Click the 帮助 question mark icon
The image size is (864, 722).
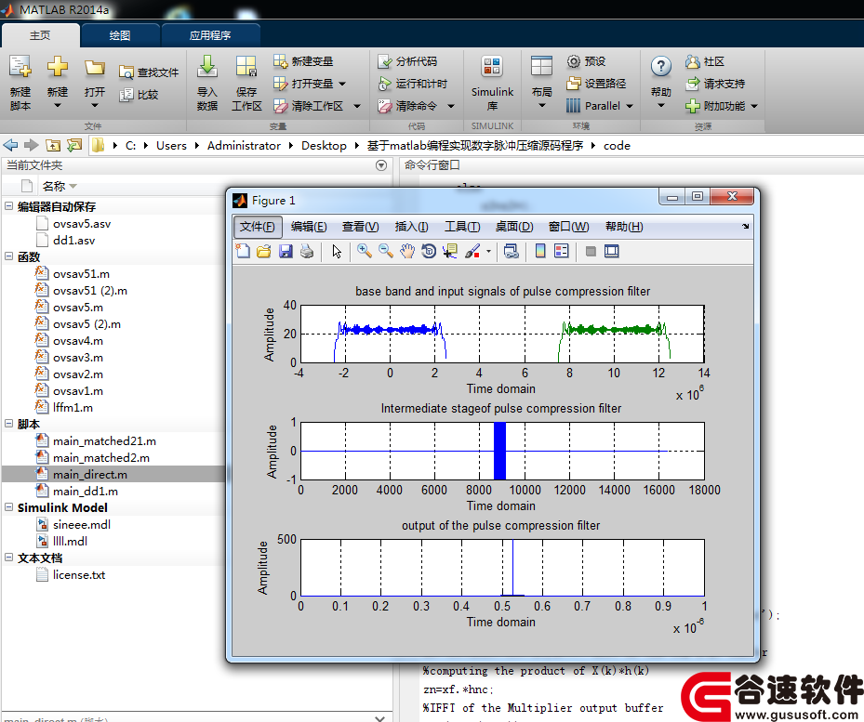tap(660, 67)
